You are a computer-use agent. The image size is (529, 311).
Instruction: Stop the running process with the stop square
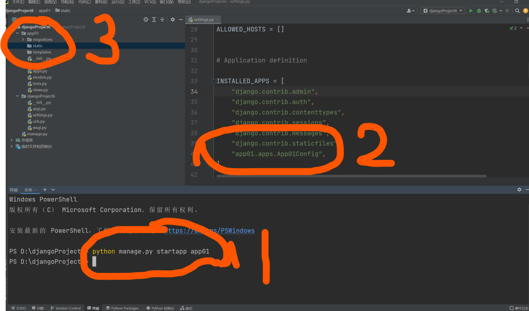507,10
